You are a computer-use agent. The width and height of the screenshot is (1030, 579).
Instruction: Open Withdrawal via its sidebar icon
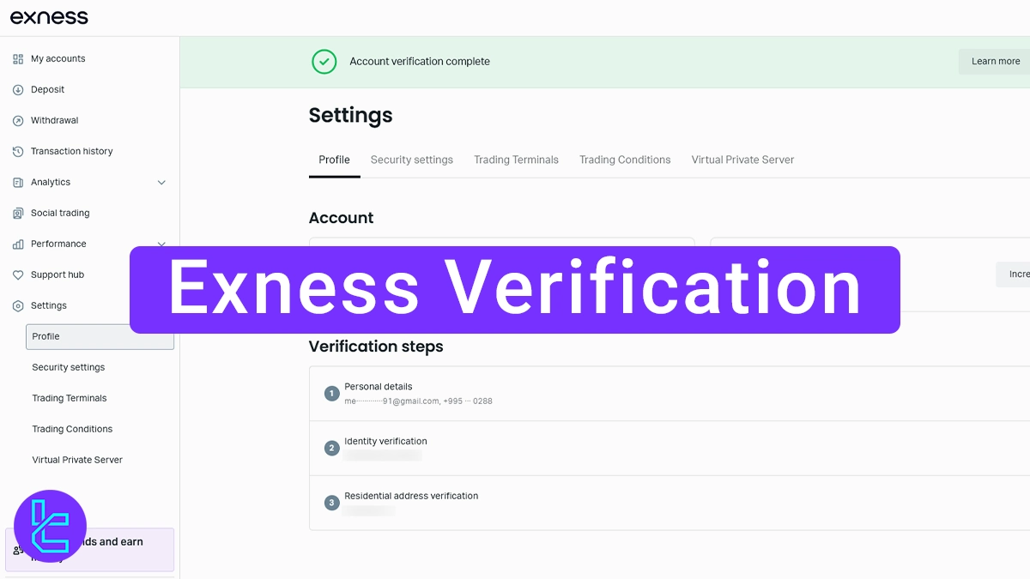(x=17, y=120)
